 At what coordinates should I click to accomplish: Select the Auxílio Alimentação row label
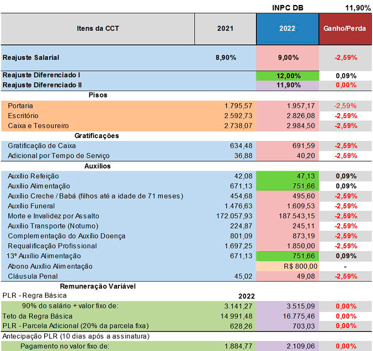click(39, 186)
